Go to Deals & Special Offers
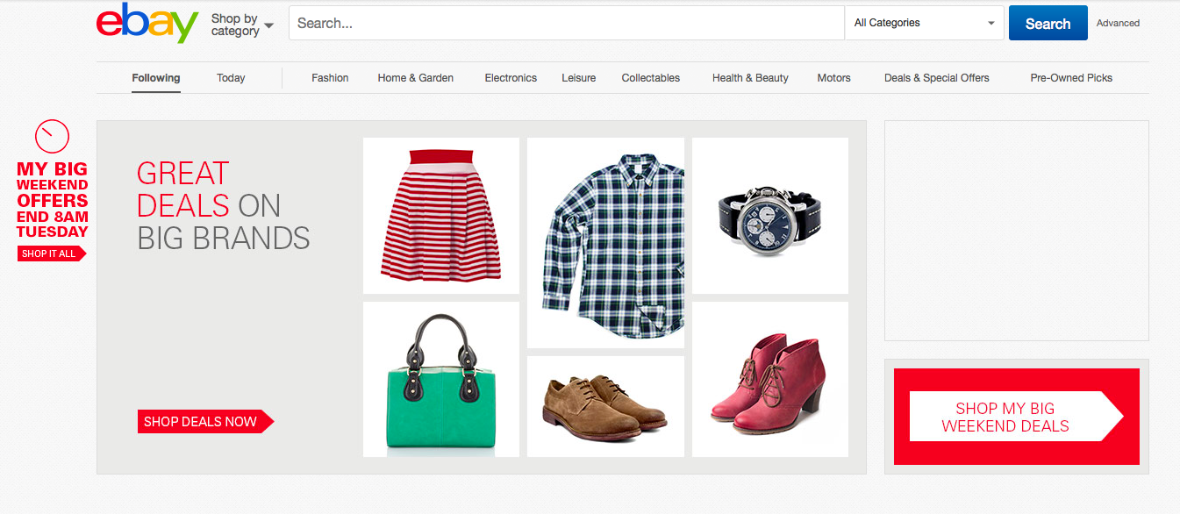This screenshot has height=514, width=1180. pos(936,78)
